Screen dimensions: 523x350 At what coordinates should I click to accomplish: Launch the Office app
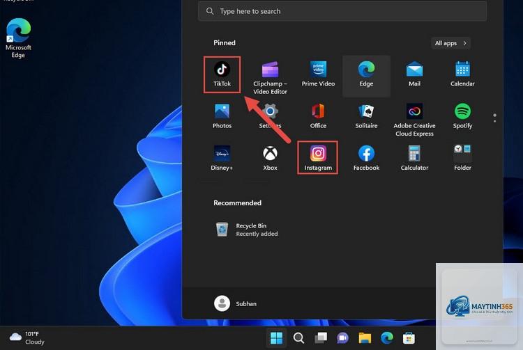point(318,116)
